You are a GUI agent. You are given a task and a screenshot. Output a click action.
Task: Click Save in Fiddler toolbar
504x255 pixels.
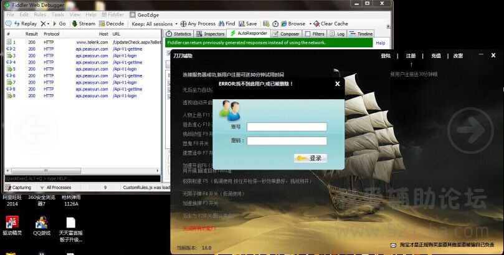(248, 24)
